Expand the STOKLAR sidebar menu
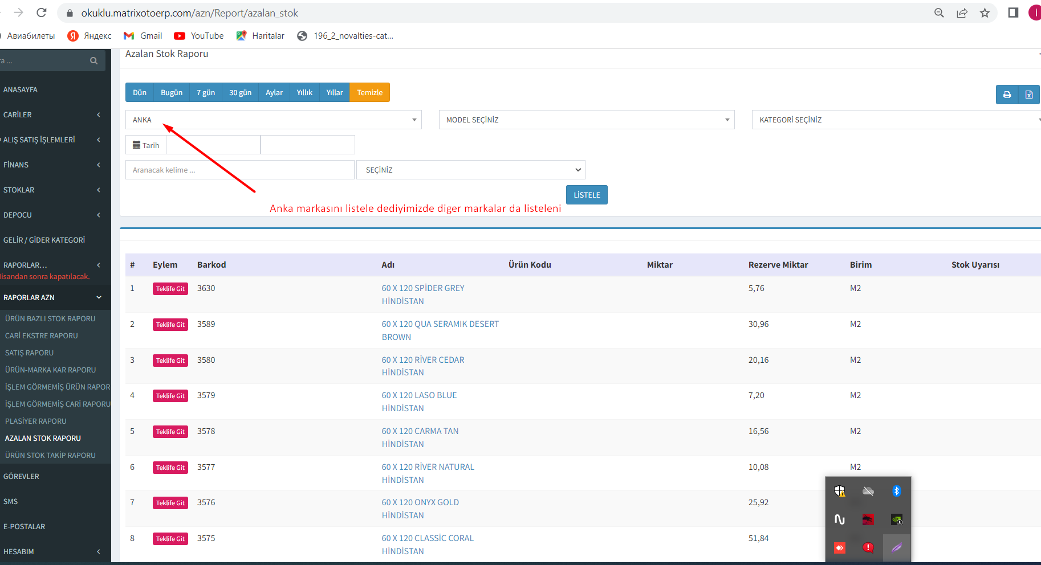 click(51, 190)
